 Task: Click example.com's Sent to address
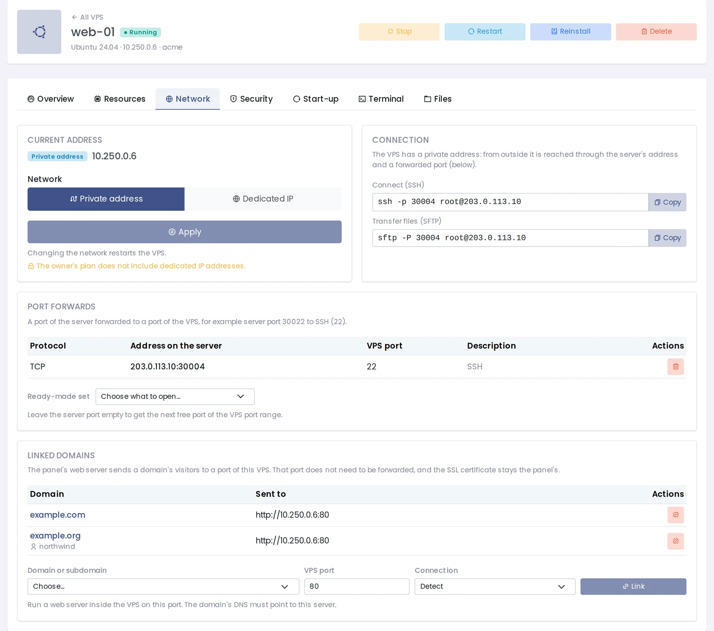point(292,515)
